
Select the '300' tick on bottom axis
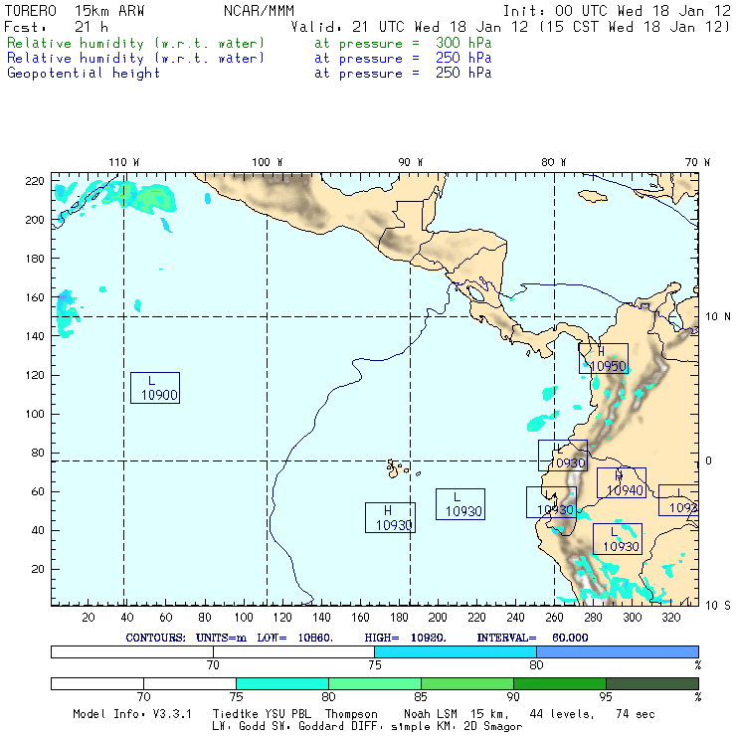633,618
